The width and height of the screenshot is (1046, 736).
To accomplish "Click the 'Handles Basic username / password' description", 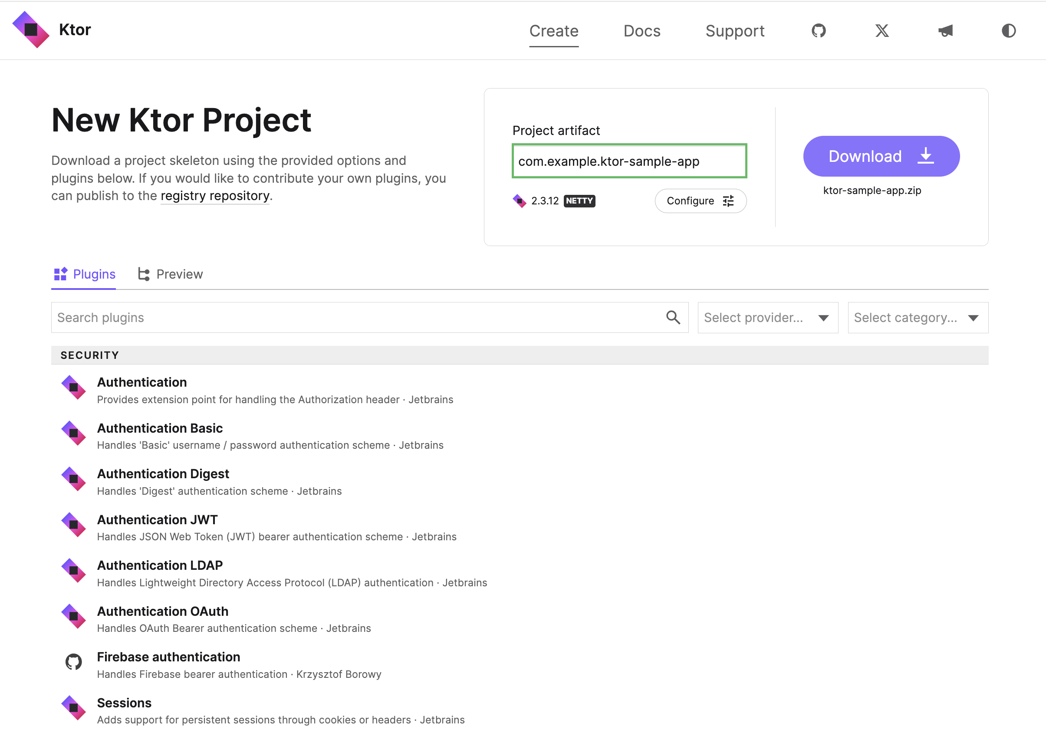I will point(243,445).
